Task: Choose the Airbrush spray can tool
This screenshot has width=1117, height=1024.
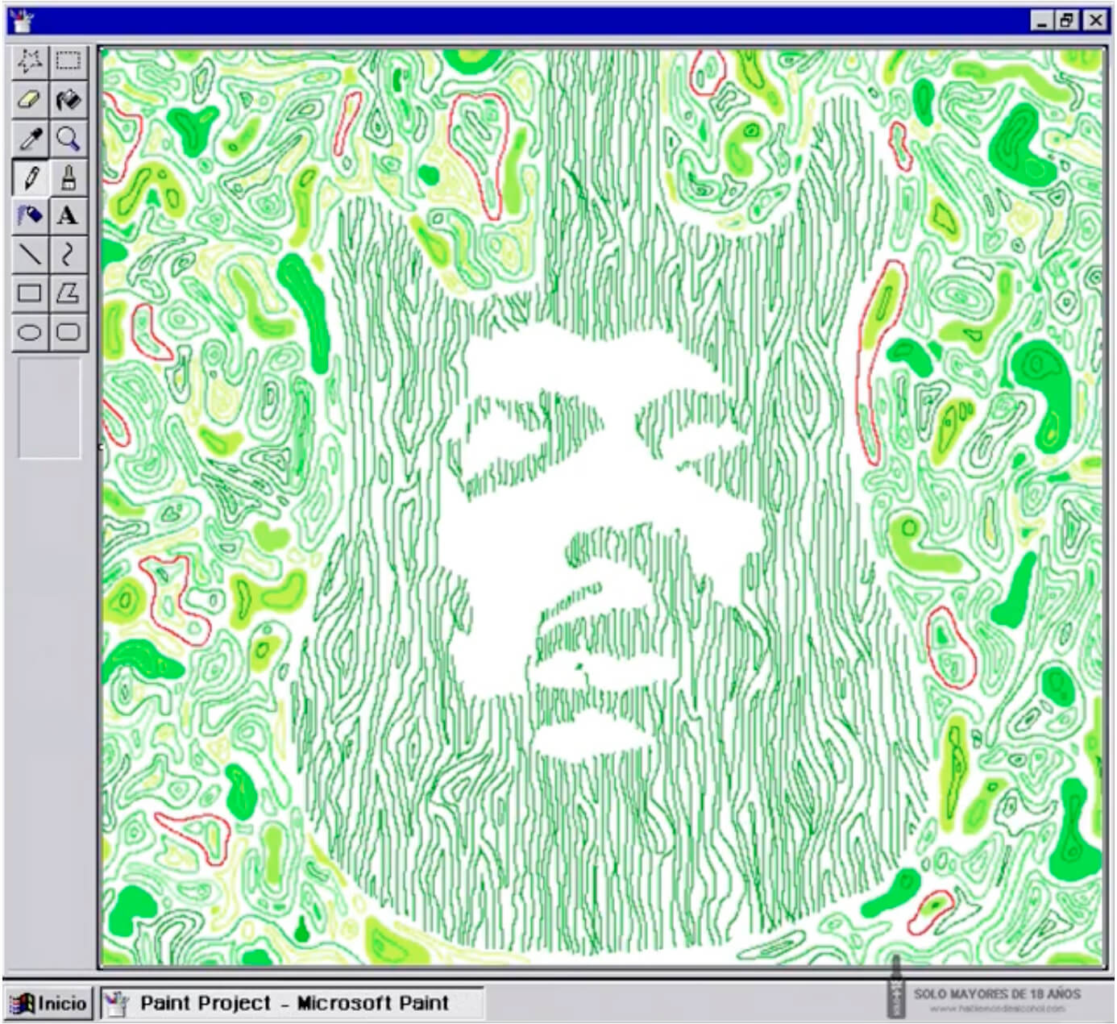Action: point(30,215)
